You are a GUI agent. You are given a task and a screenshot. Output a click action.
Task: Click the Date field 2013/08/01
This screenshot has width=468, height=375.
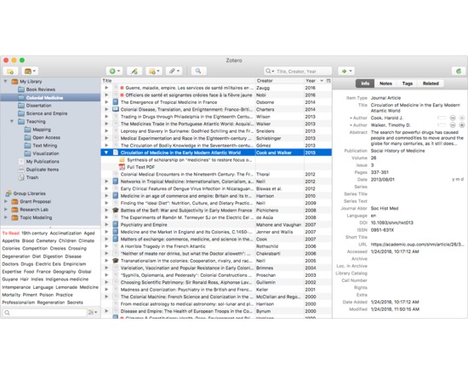[382, 180]
